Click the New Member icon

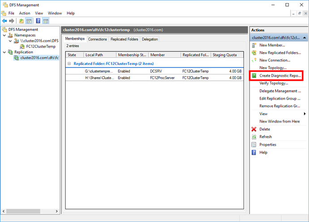(x=254, y=45)
